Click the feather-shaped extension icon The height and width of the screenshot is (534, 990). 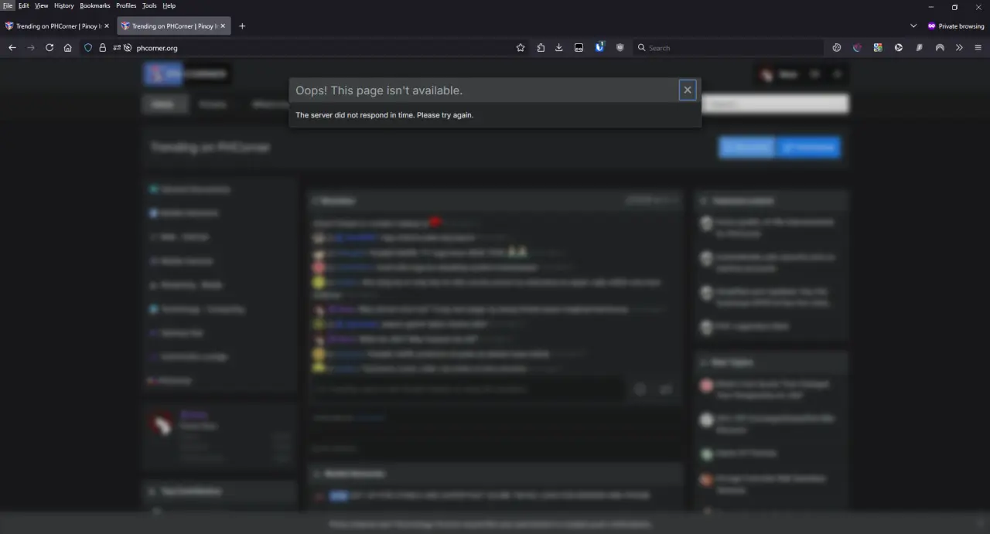(920, 48)
